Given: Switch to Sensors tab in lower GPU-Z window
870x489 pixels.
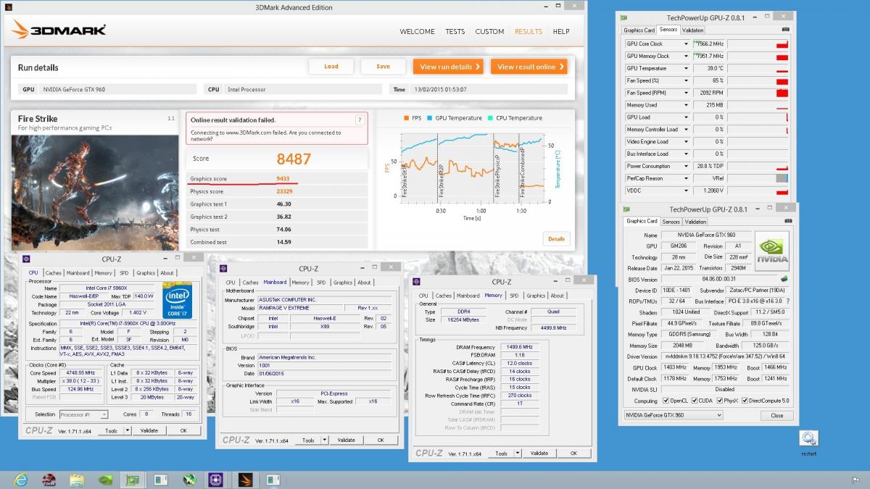Looking at the screenshot, I should click(x=671, y=222).
